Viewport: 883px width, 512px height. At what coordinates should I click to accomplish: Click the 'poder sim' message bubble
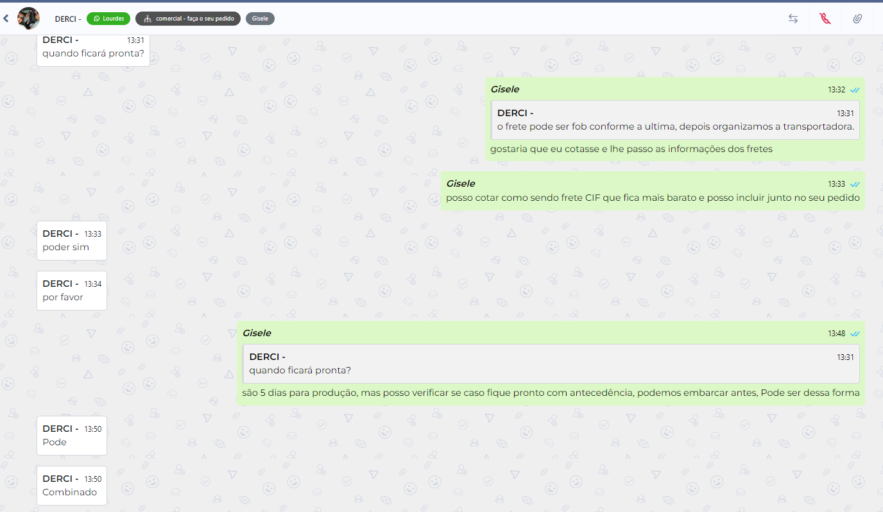[71, 241]
